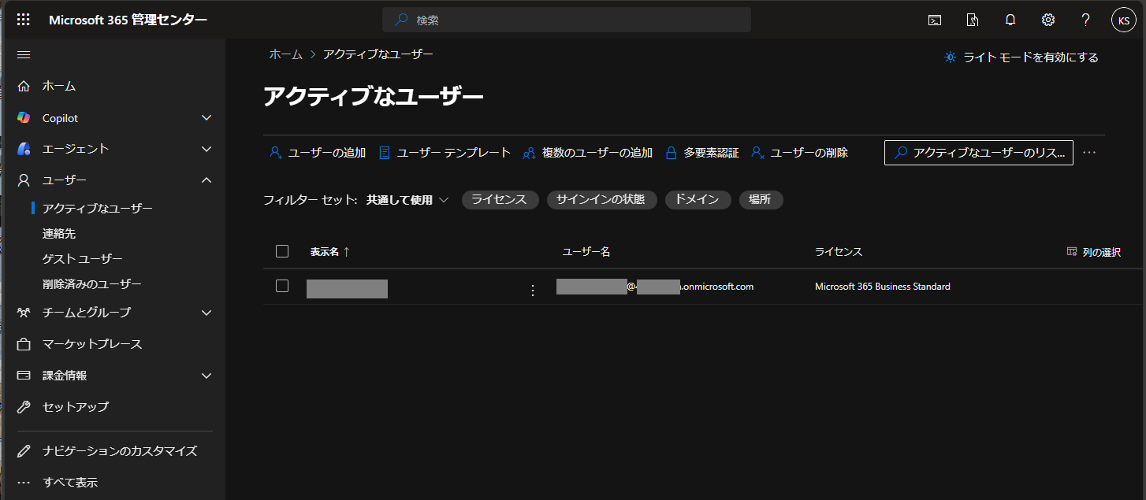
Task: Open the settings gear
Action: (x=1048, y=20)
